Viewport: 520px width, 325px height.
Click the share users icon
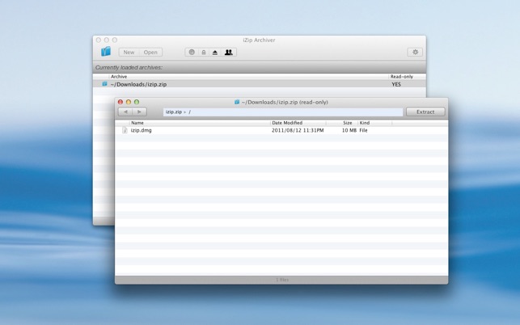(x=228, y=52)
